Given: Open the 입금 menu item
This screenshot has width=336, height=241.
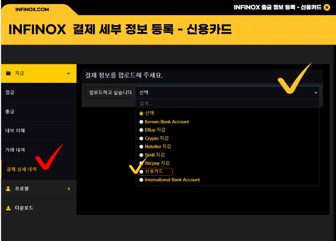Looking at the screenshot, I should 39,92.
